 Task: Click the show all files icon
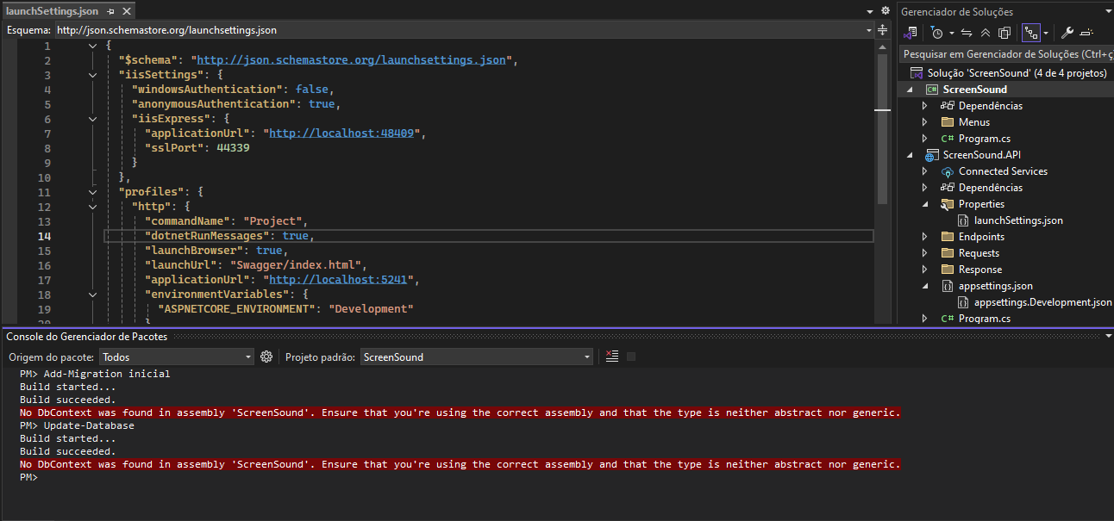(1004, 33)
